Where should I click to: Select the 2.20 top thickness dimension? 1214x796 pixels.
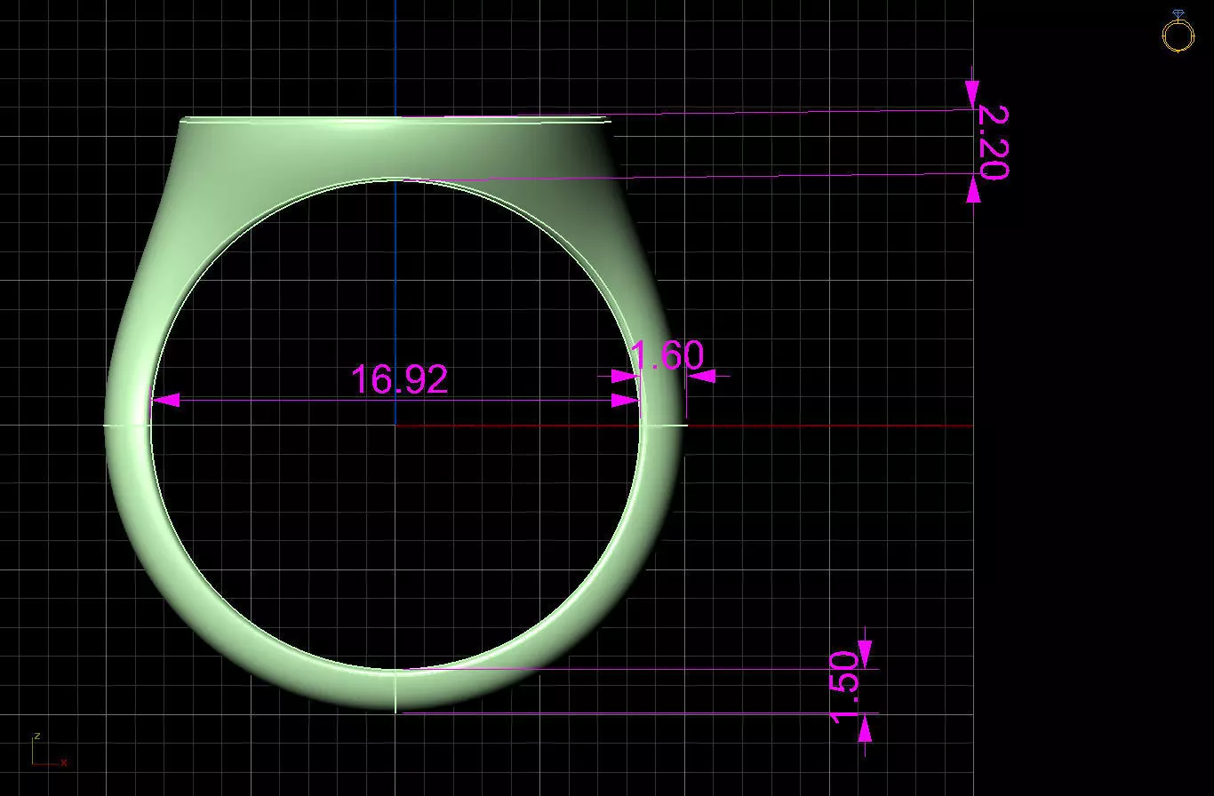point(993,142)
